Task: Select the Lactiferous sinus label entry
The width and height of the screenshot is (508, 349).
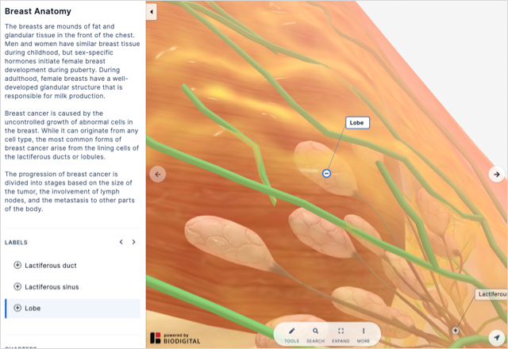Action: [73, 287]
